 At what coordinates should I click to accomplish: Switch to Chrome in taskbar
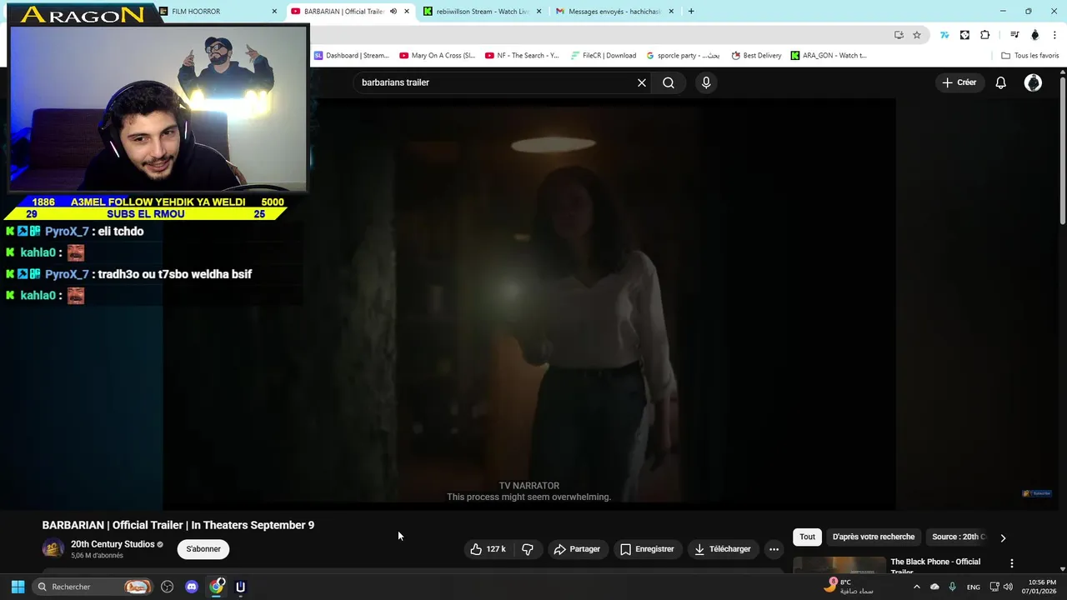click(217, 587)
